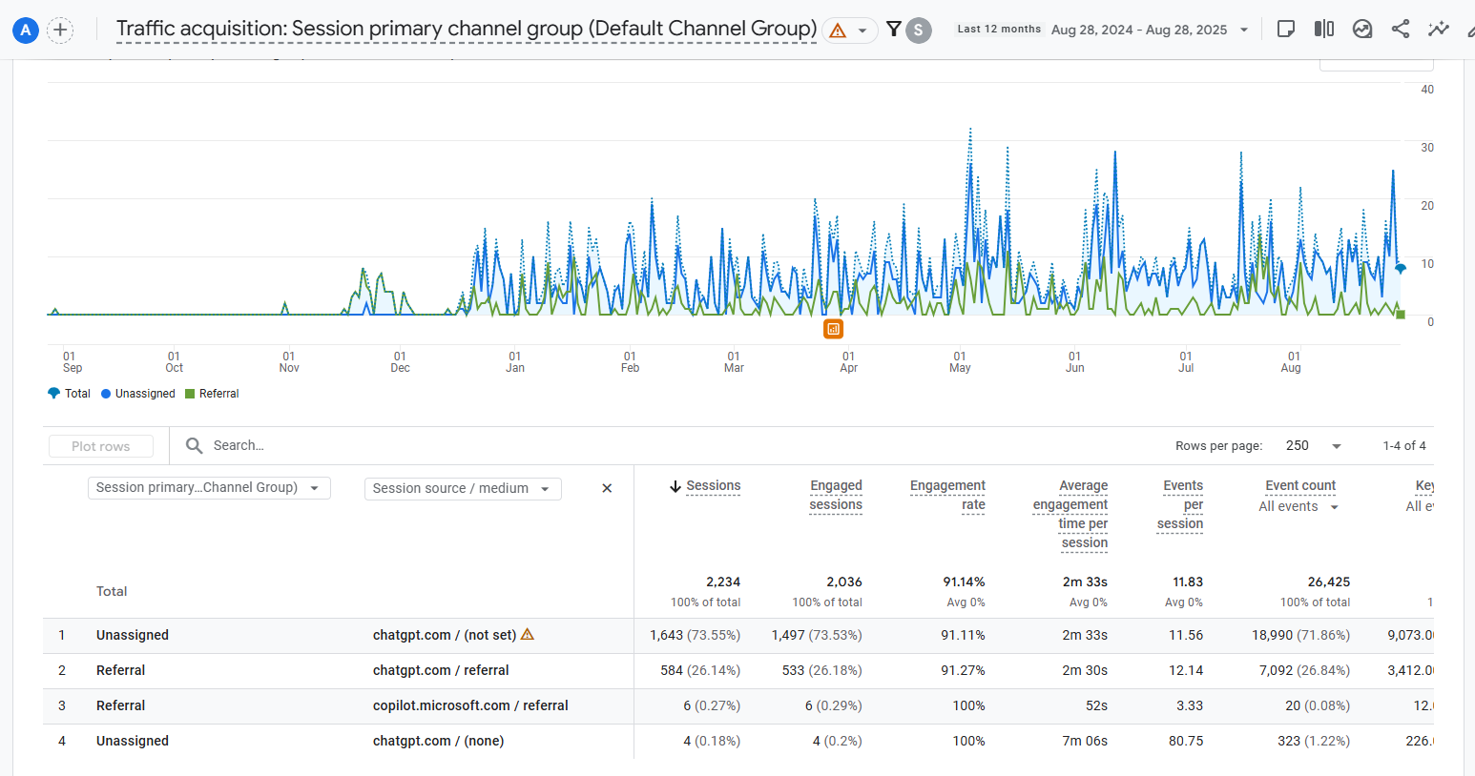Click the compare columns icon
This screenshot has height=776, width=1475.
pyautogui.click(x=1324, y=30)
